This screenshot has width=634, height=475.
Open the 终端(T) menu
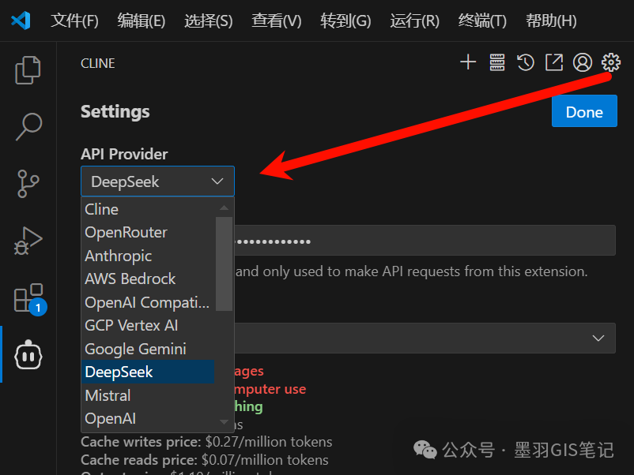(482, 21)
